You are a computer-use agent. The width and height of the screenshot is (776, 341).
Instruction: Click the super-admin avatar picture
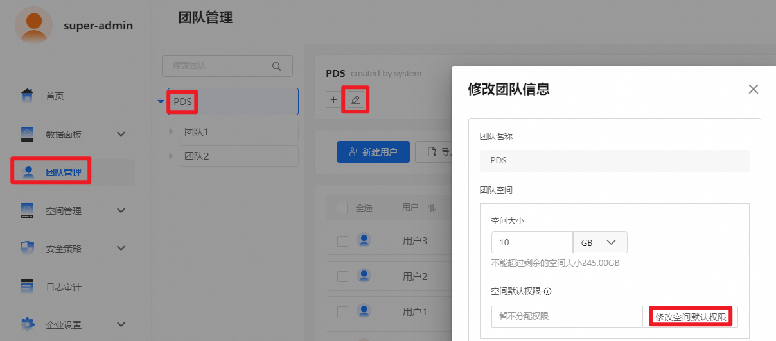click(33, 25)
